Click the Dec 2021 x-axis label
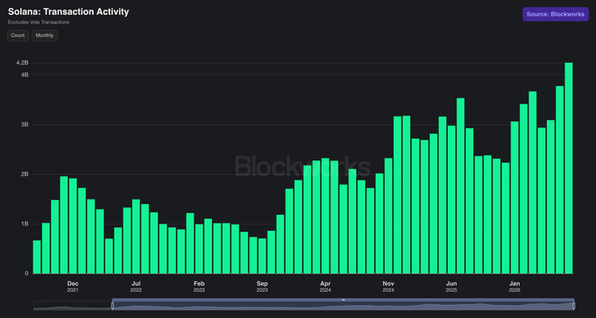This screenshot has height=318, width=596. pyautogui.click(x=73, y=286)
